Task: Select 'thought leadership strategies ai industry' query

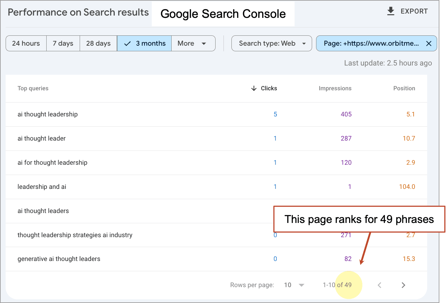Action: (75, 235)
